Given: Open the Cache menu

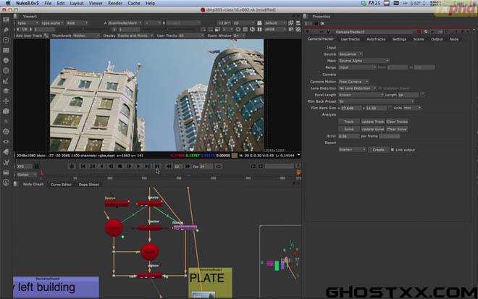Looking at the screenshot, I should tap(134, 3).
